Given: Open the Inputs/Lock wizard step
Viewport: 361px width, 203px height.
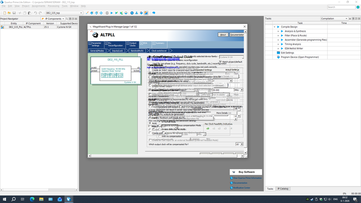Looking at the screenshot, I should tap(117, 51).
